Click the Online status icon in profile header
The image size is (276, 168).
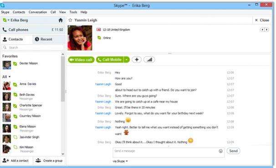point(99,38)
